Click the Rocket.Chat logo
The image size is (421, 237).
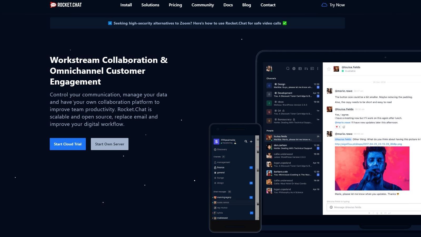[x=66, y=5]
